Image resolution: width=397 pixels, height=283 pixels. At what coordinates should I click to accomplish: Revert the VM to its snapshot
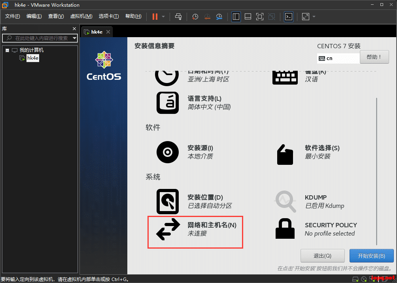pos(207,17)
